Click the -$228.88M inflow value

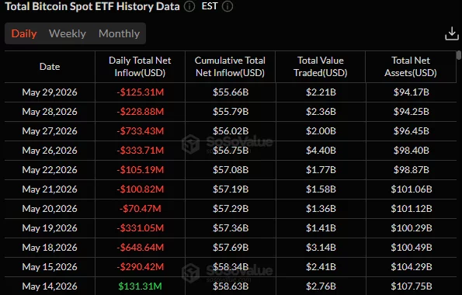coord(140,112)
